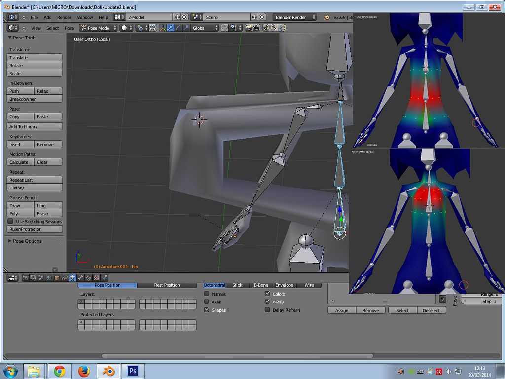Enable Use Sketching Sessions checkbox

(10, 221)
